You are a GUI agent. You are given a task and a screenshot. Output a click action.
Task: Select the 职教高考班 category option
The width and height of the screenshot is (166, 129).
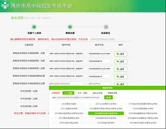[112, 93]
